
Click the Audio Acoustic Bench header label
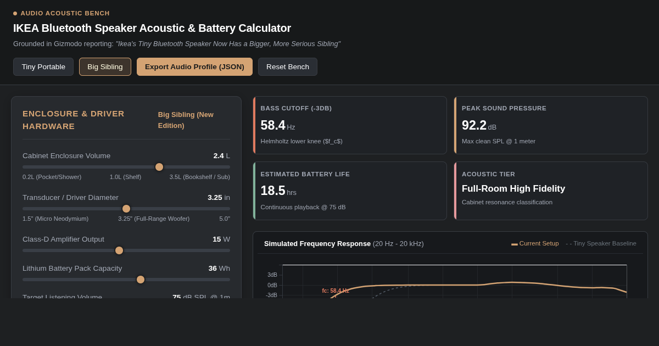click(x=65, y=13)
